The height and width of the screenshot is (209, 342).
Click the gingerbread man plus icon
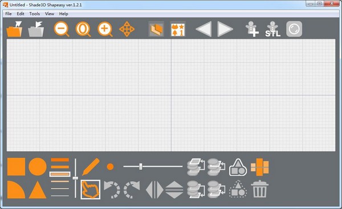[252, 29]
